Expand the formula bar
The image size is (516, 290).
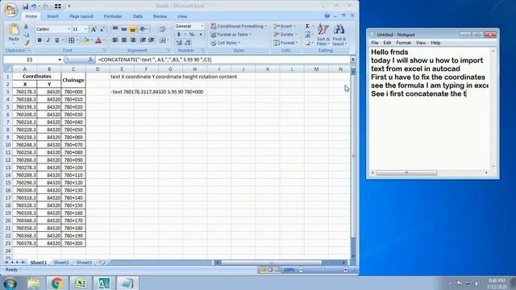[353, 60]
